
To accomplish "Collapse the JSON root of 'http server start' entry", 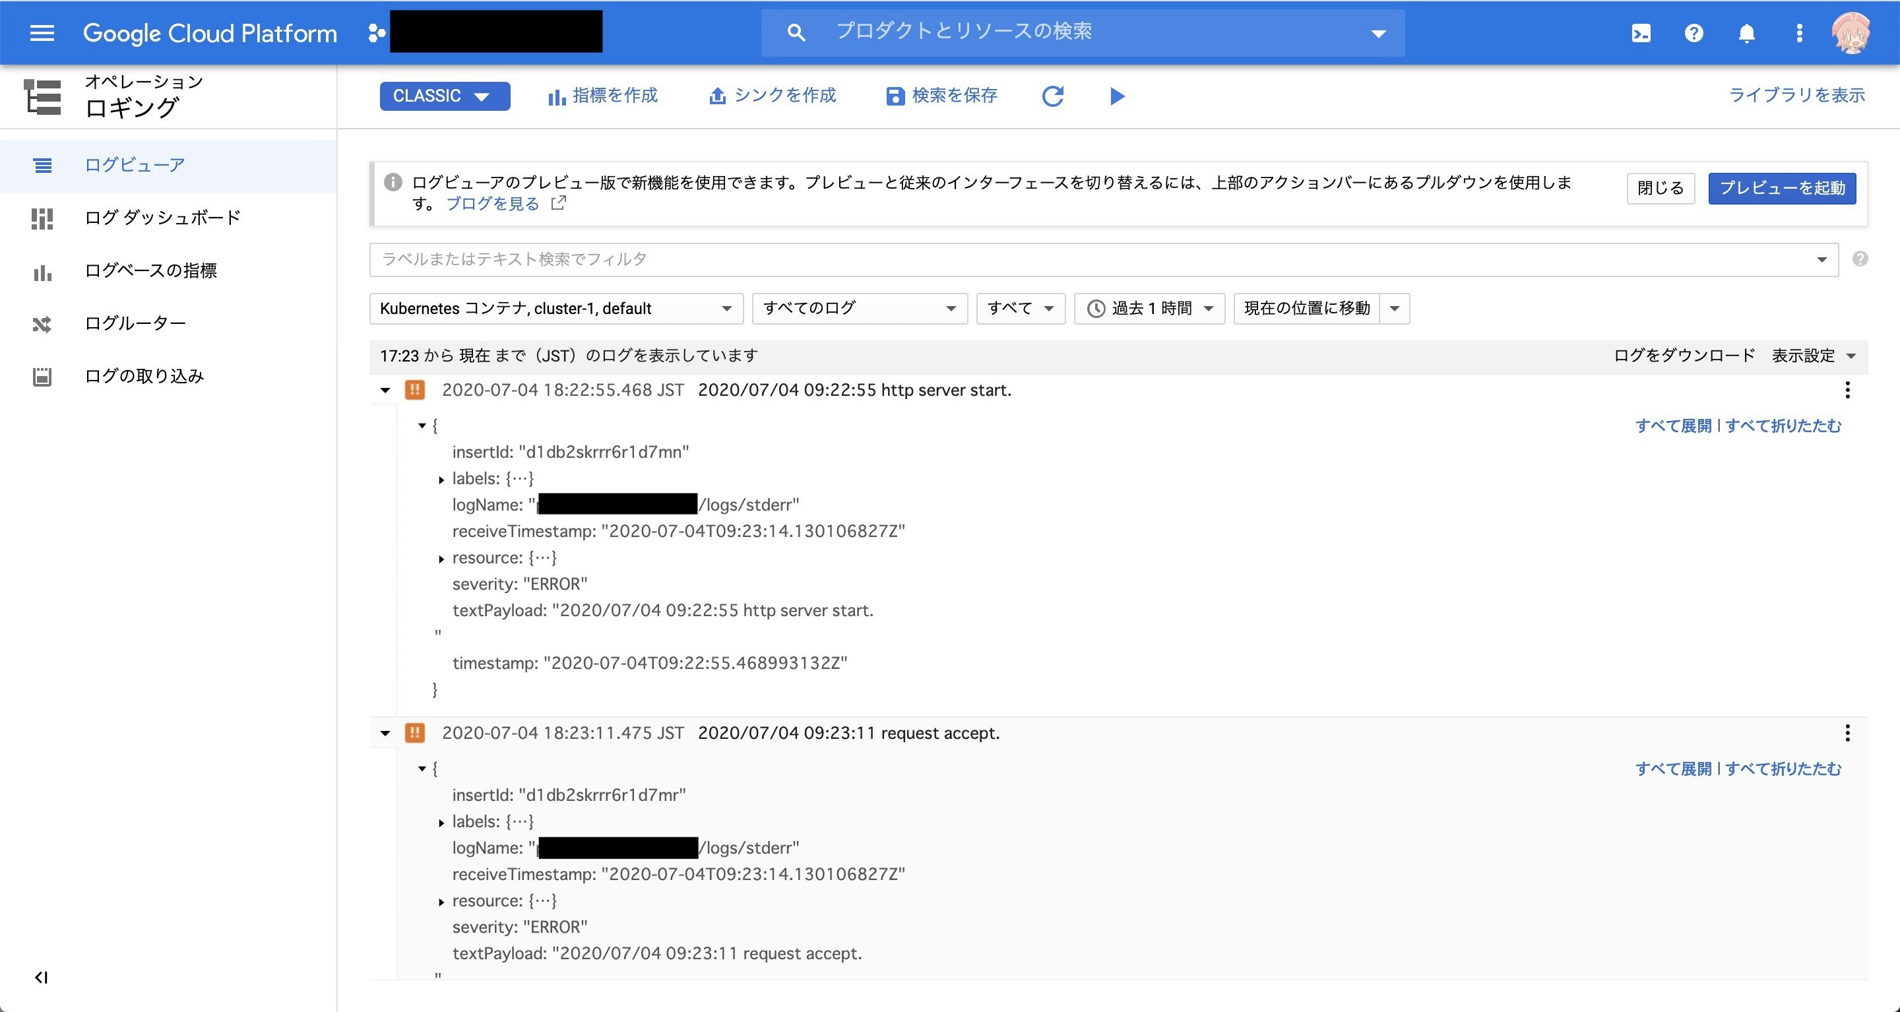I will 422,426.
